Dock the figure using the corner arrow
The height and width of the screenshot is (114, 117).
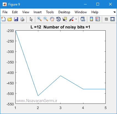coord(114,12)
